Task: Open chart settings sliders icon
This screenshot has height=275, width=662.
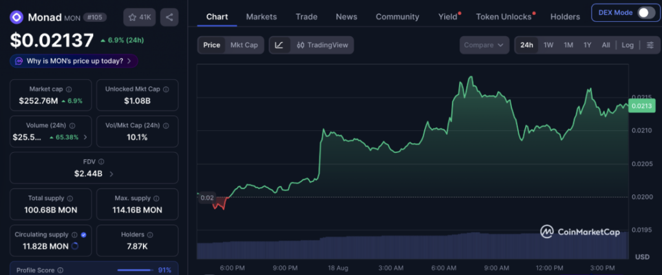Action: [x=650, y=45]
